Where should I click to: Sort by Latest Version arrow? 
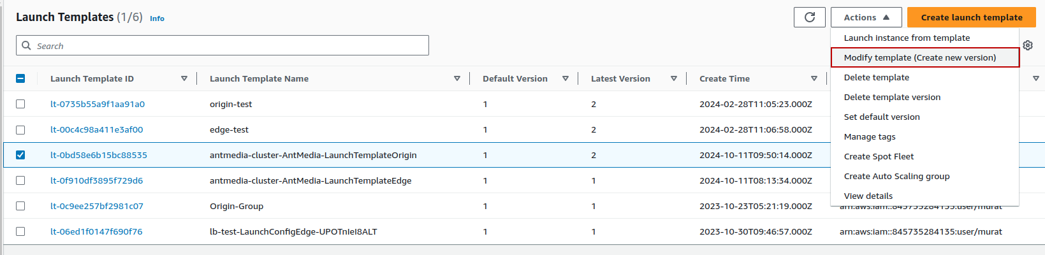click(674, 78)
